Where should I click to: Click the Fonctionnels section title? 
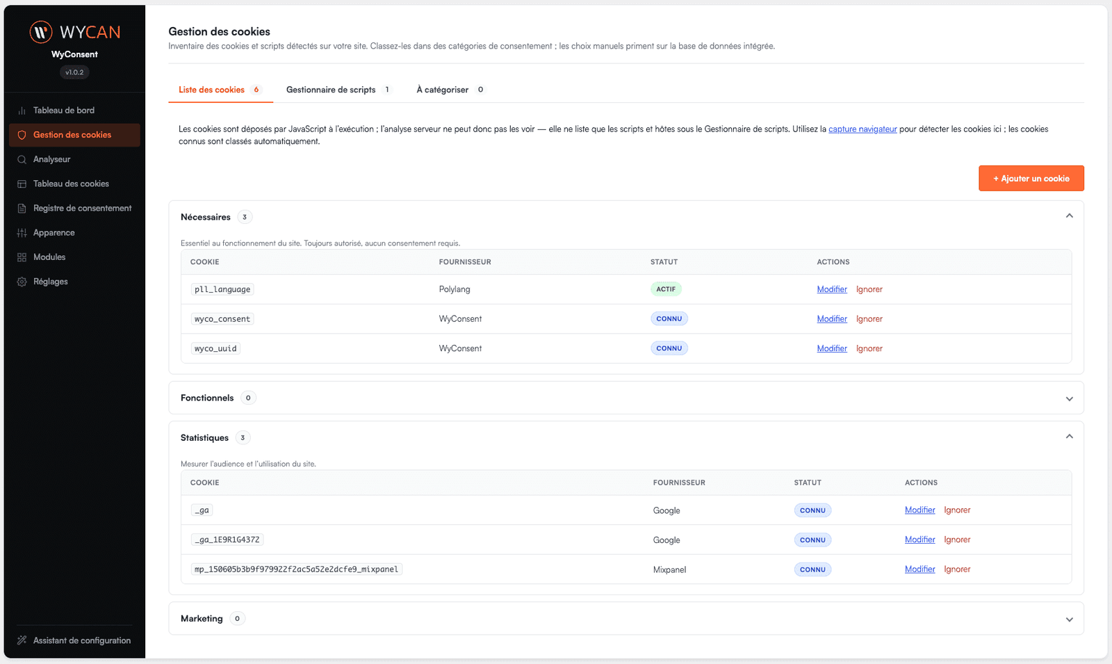(x=207, y=398)
